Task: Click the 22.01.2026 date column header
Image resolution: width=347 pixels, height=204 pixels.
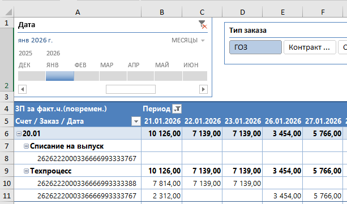Action: click(x=202, y=121)
